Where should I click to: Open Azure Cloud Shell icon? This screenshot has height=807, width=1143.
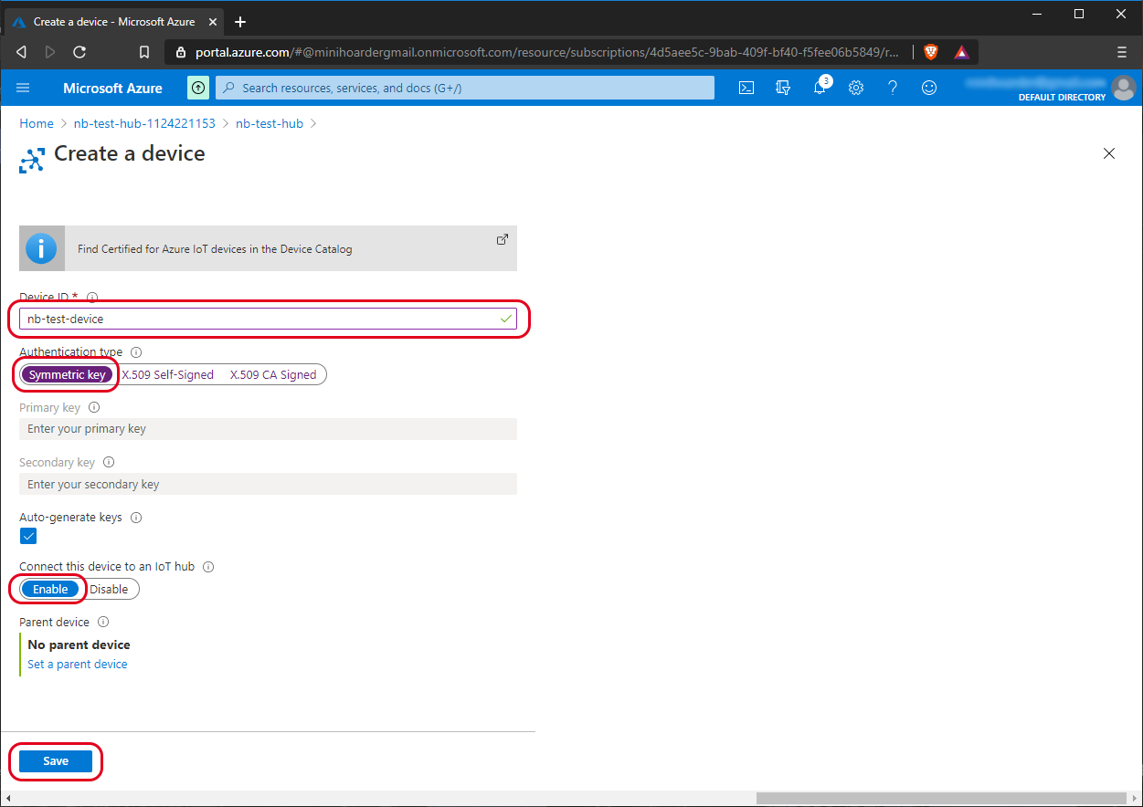pos(746,88)
